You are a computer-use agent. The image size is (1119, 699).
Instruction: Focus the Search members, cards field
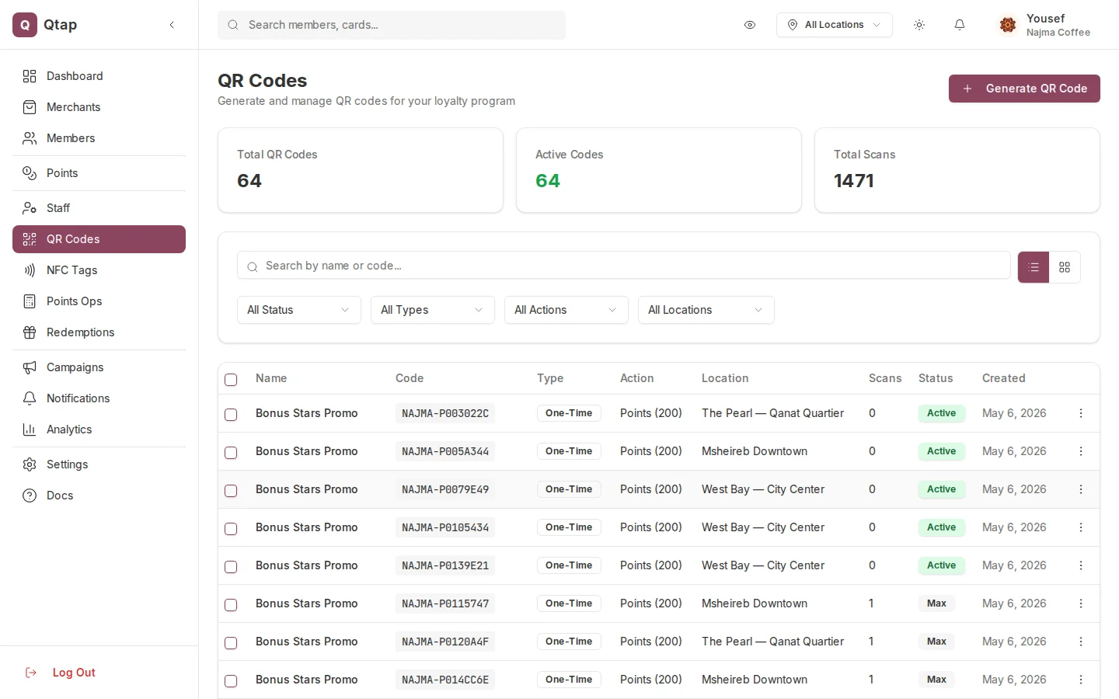click(392, 25)
